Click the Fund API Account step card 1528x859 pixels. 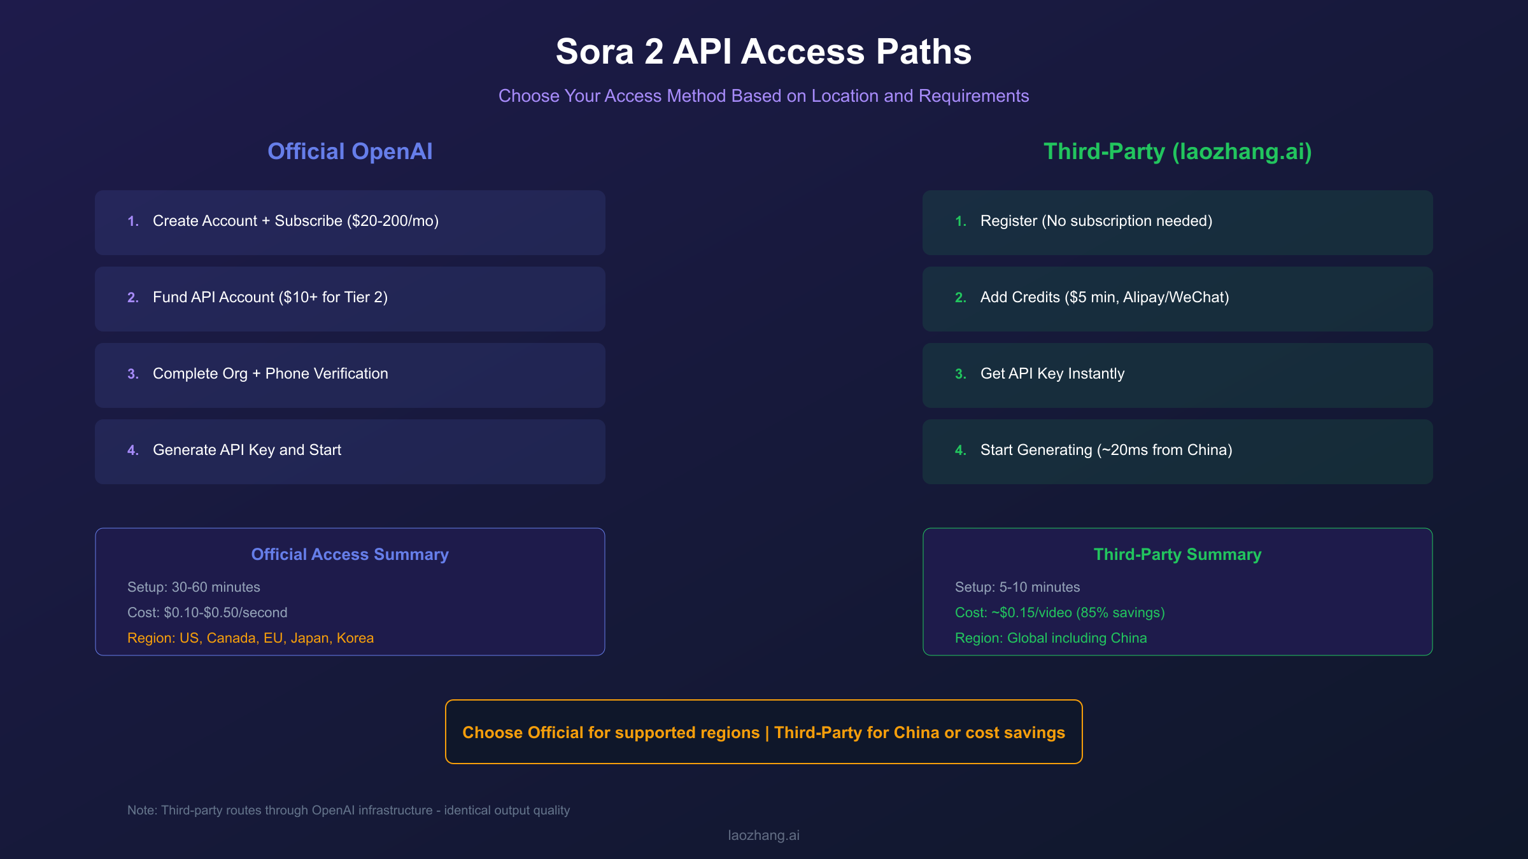pyautogui.click(x=350, y=298)
